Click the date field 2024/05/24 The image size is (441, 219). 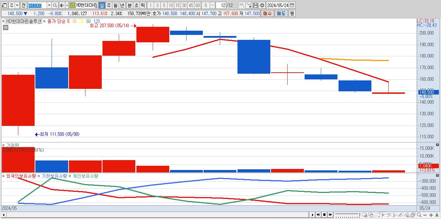[x=277, y=5]
